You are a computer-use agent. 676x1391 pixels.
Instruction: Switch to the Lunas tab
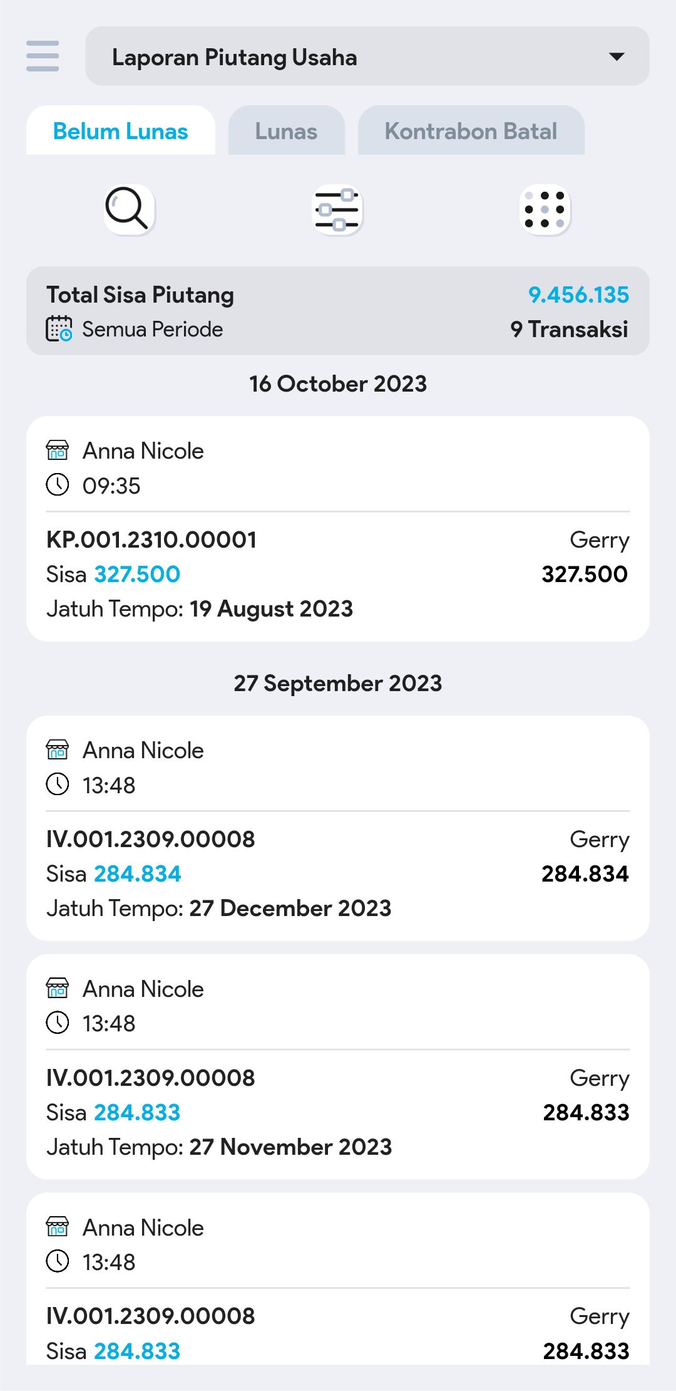coord(286,131)
